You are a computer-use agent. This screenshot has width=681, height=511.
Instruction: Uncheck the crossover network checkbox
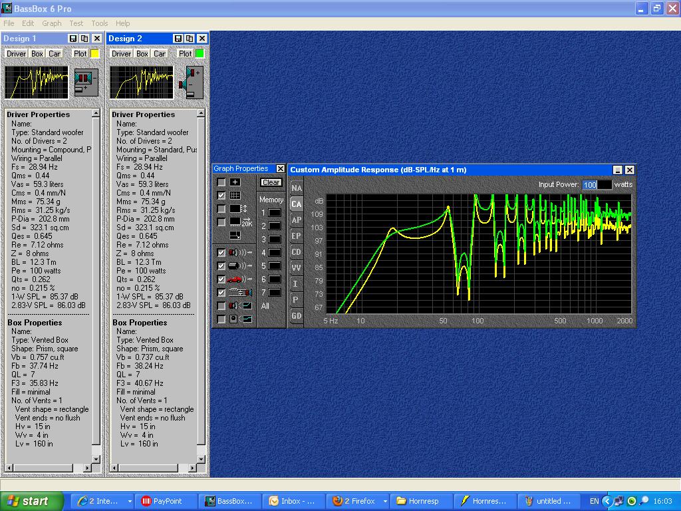coord(221,293)
